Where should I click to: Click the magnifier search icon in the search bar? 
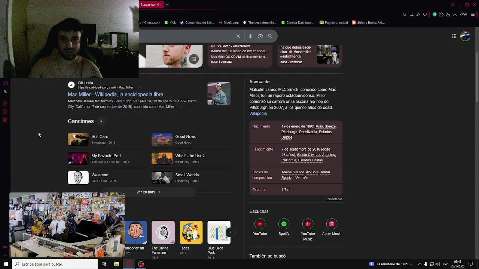(270, 36)
